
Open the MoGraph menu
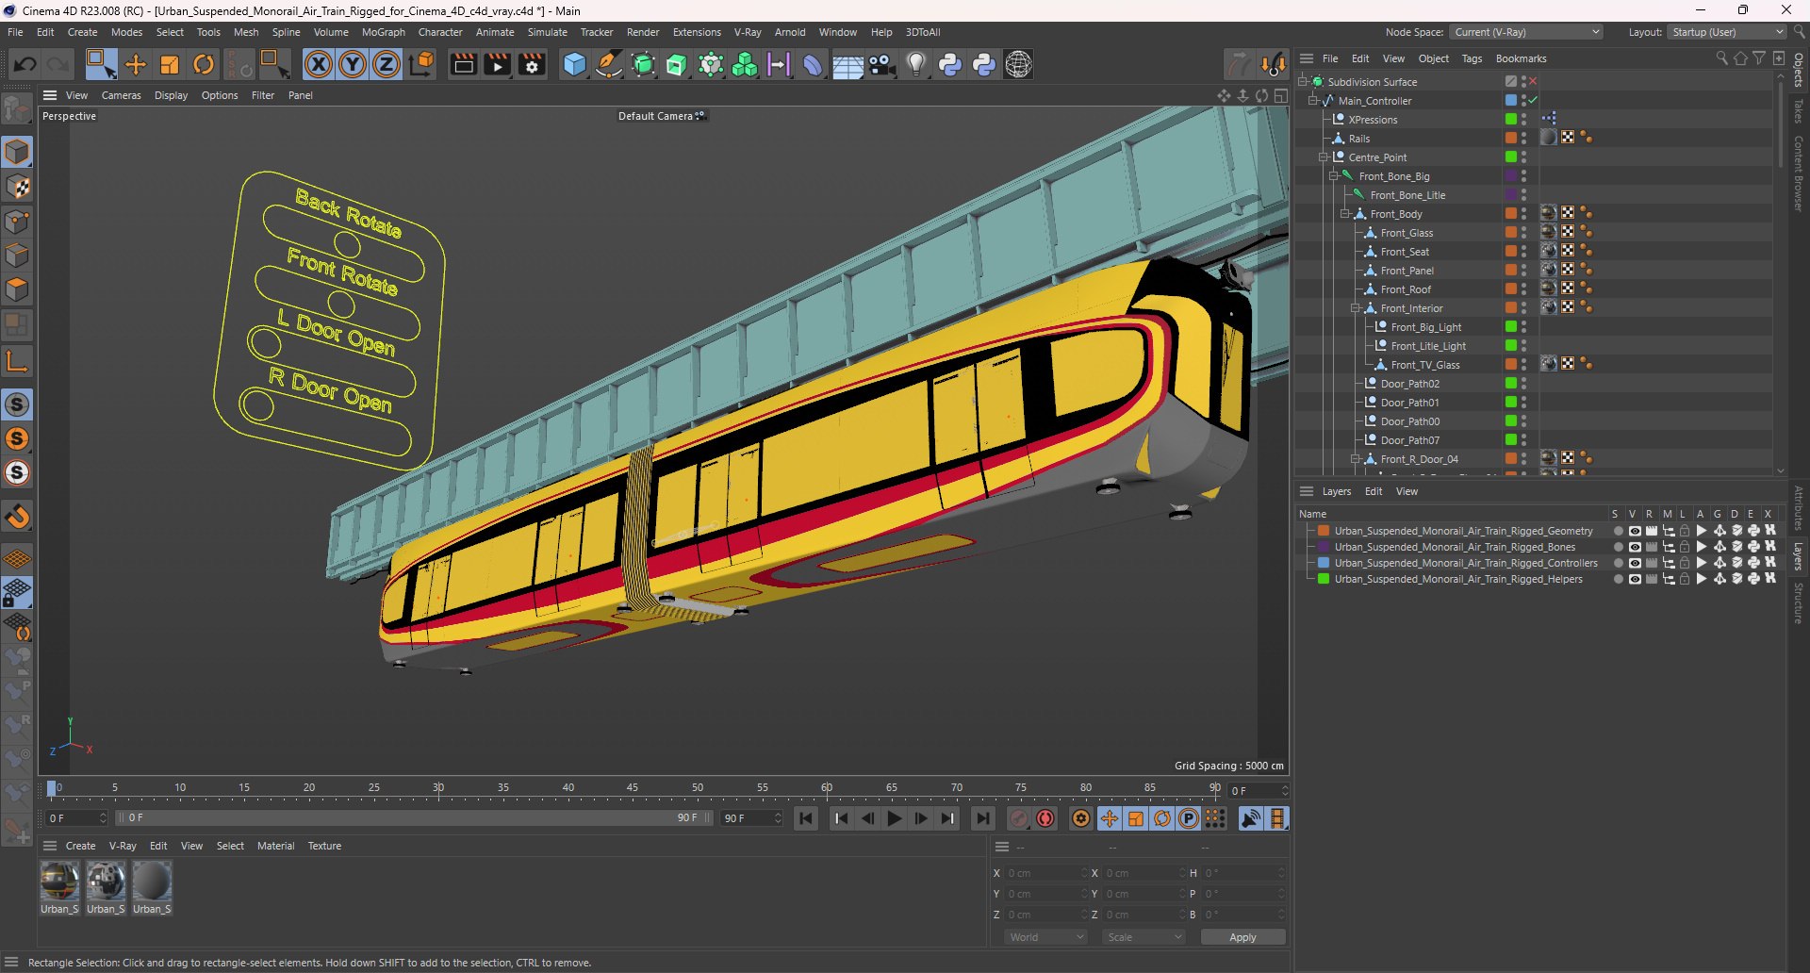383,32
